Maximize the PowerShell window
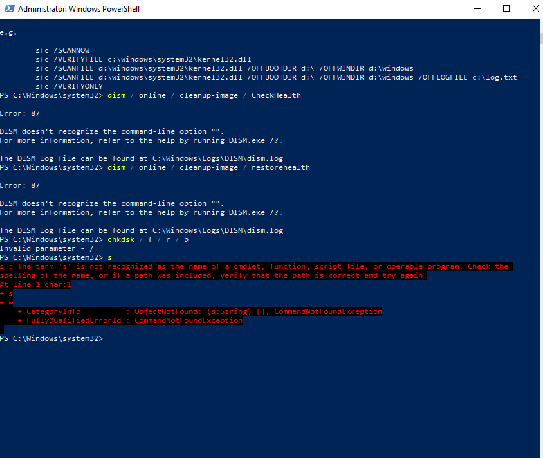This screenshot has height=458, width=543. 506,8
